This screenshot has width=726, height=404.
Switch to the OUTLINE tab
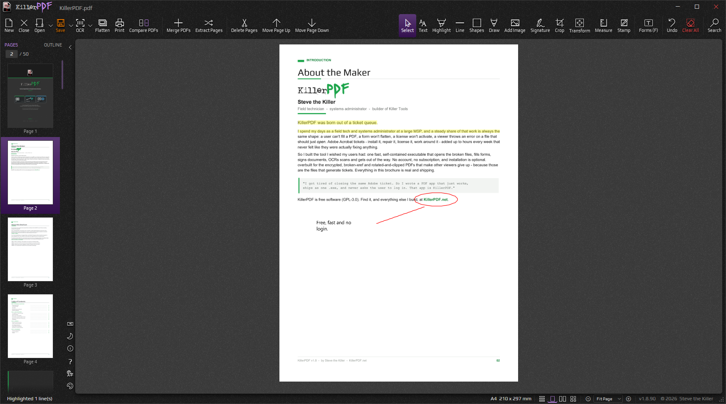[53, 45]
